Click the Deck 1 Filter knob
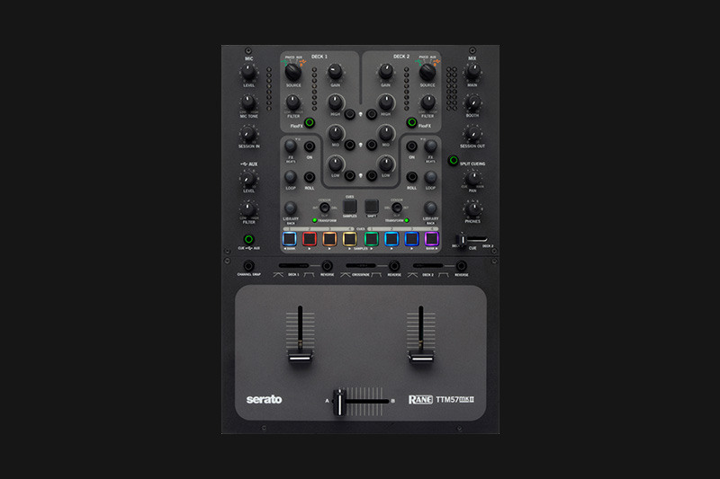 click(x=293, y=102)
